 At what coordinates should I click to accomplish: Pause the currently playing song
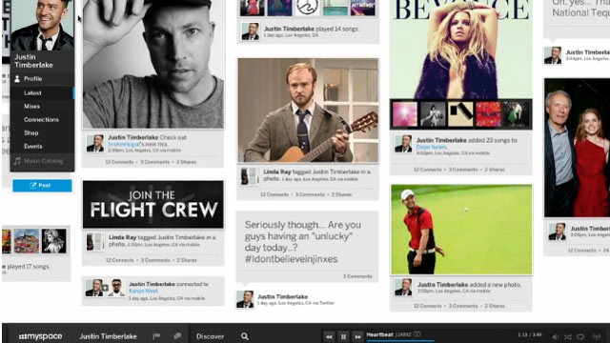point(343,336)
